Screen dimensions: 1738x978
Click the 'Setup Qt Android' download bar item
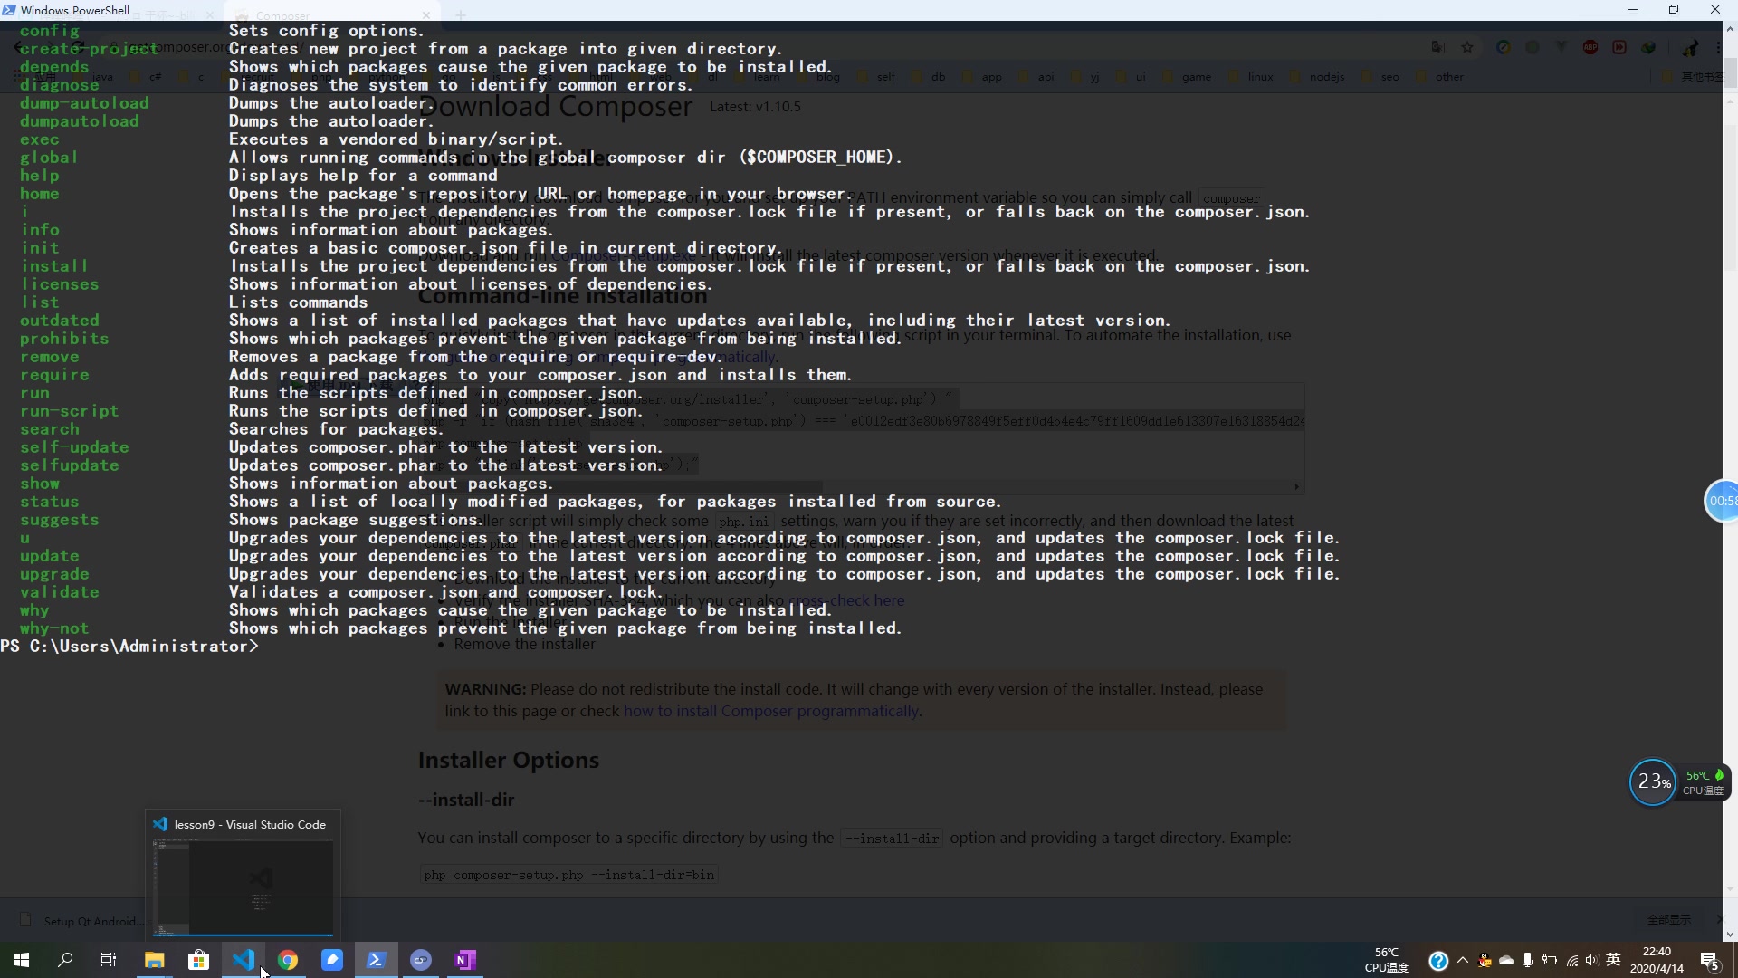[81, 921]
